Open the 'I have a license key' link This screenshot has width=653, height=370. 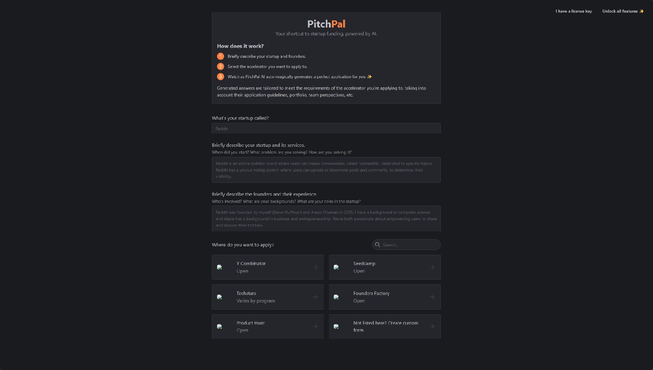[x=573, y=11]
